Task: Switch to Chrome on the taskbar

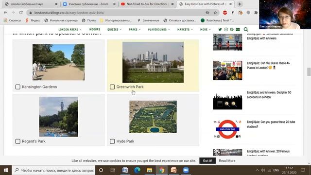Action: pyautogui.click(x=162, y=170)
